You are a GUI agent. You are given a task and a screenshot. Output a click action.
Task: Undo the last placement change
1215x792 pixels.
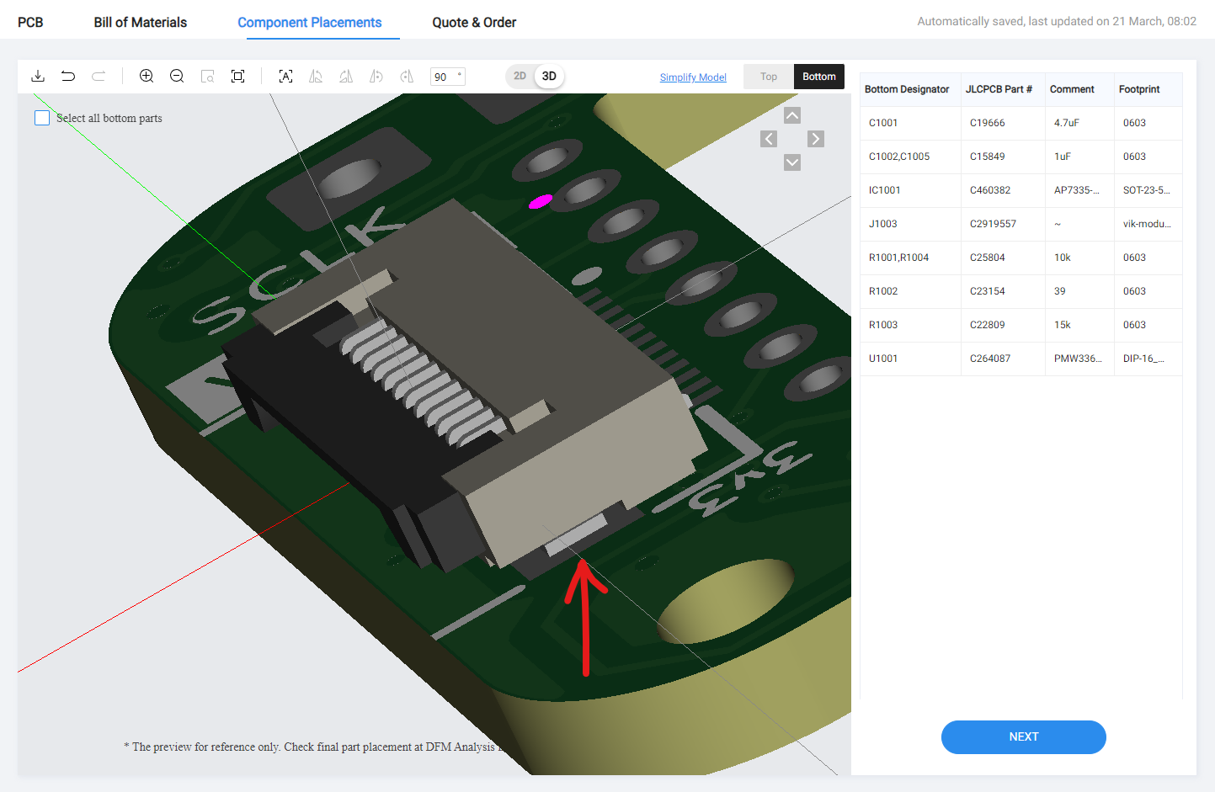(68, 77)
